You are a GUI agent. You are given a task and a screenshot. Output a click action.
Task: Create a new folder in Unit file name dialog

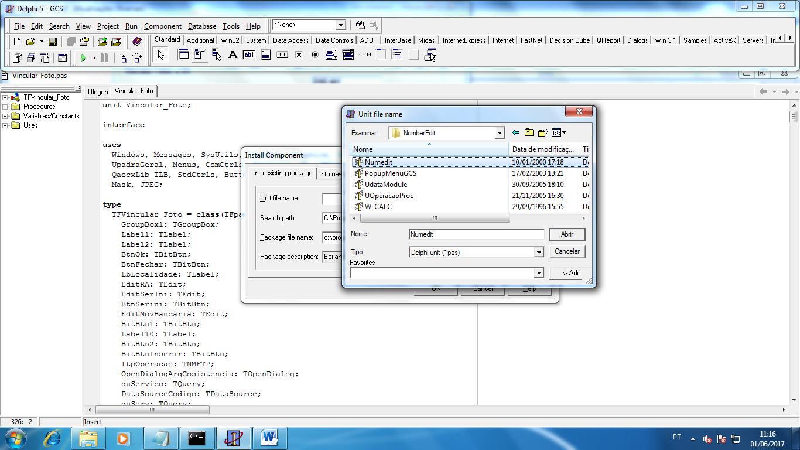coord(543,133)
